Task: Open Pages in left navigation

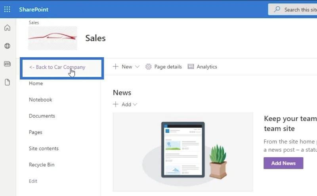Action: tap(36, 132)
